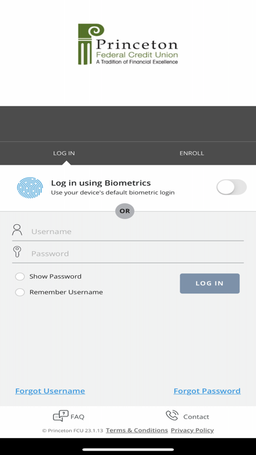This screenshot has height=455, width=256.
Task: Tap the blue fingerprint biometrics icon
Action: 30,188
